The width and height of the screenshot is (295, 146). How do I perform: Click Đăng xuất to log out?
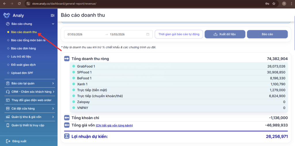coord(19,141)
